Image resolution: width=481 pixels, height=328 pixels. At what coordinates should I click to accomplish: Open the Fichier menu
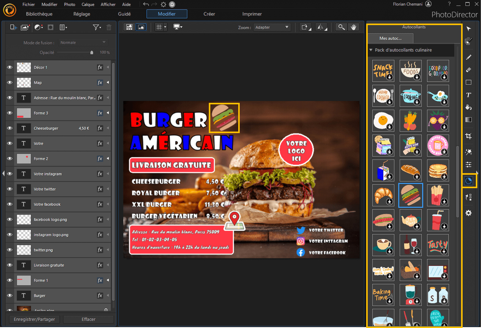click(28, 4)
